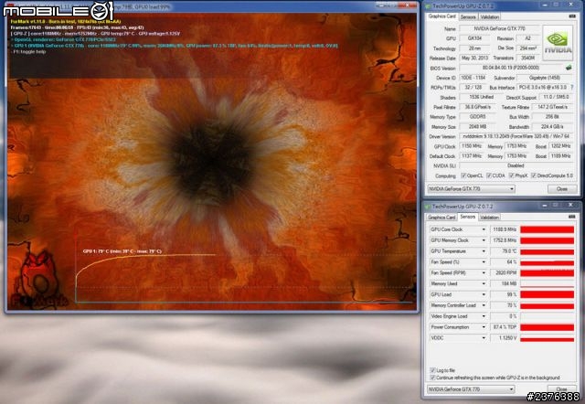Click the Bandwidth value '224.4 GB/s'
Image resolution: width=585 pixels, height=404 pixels.
553,127
